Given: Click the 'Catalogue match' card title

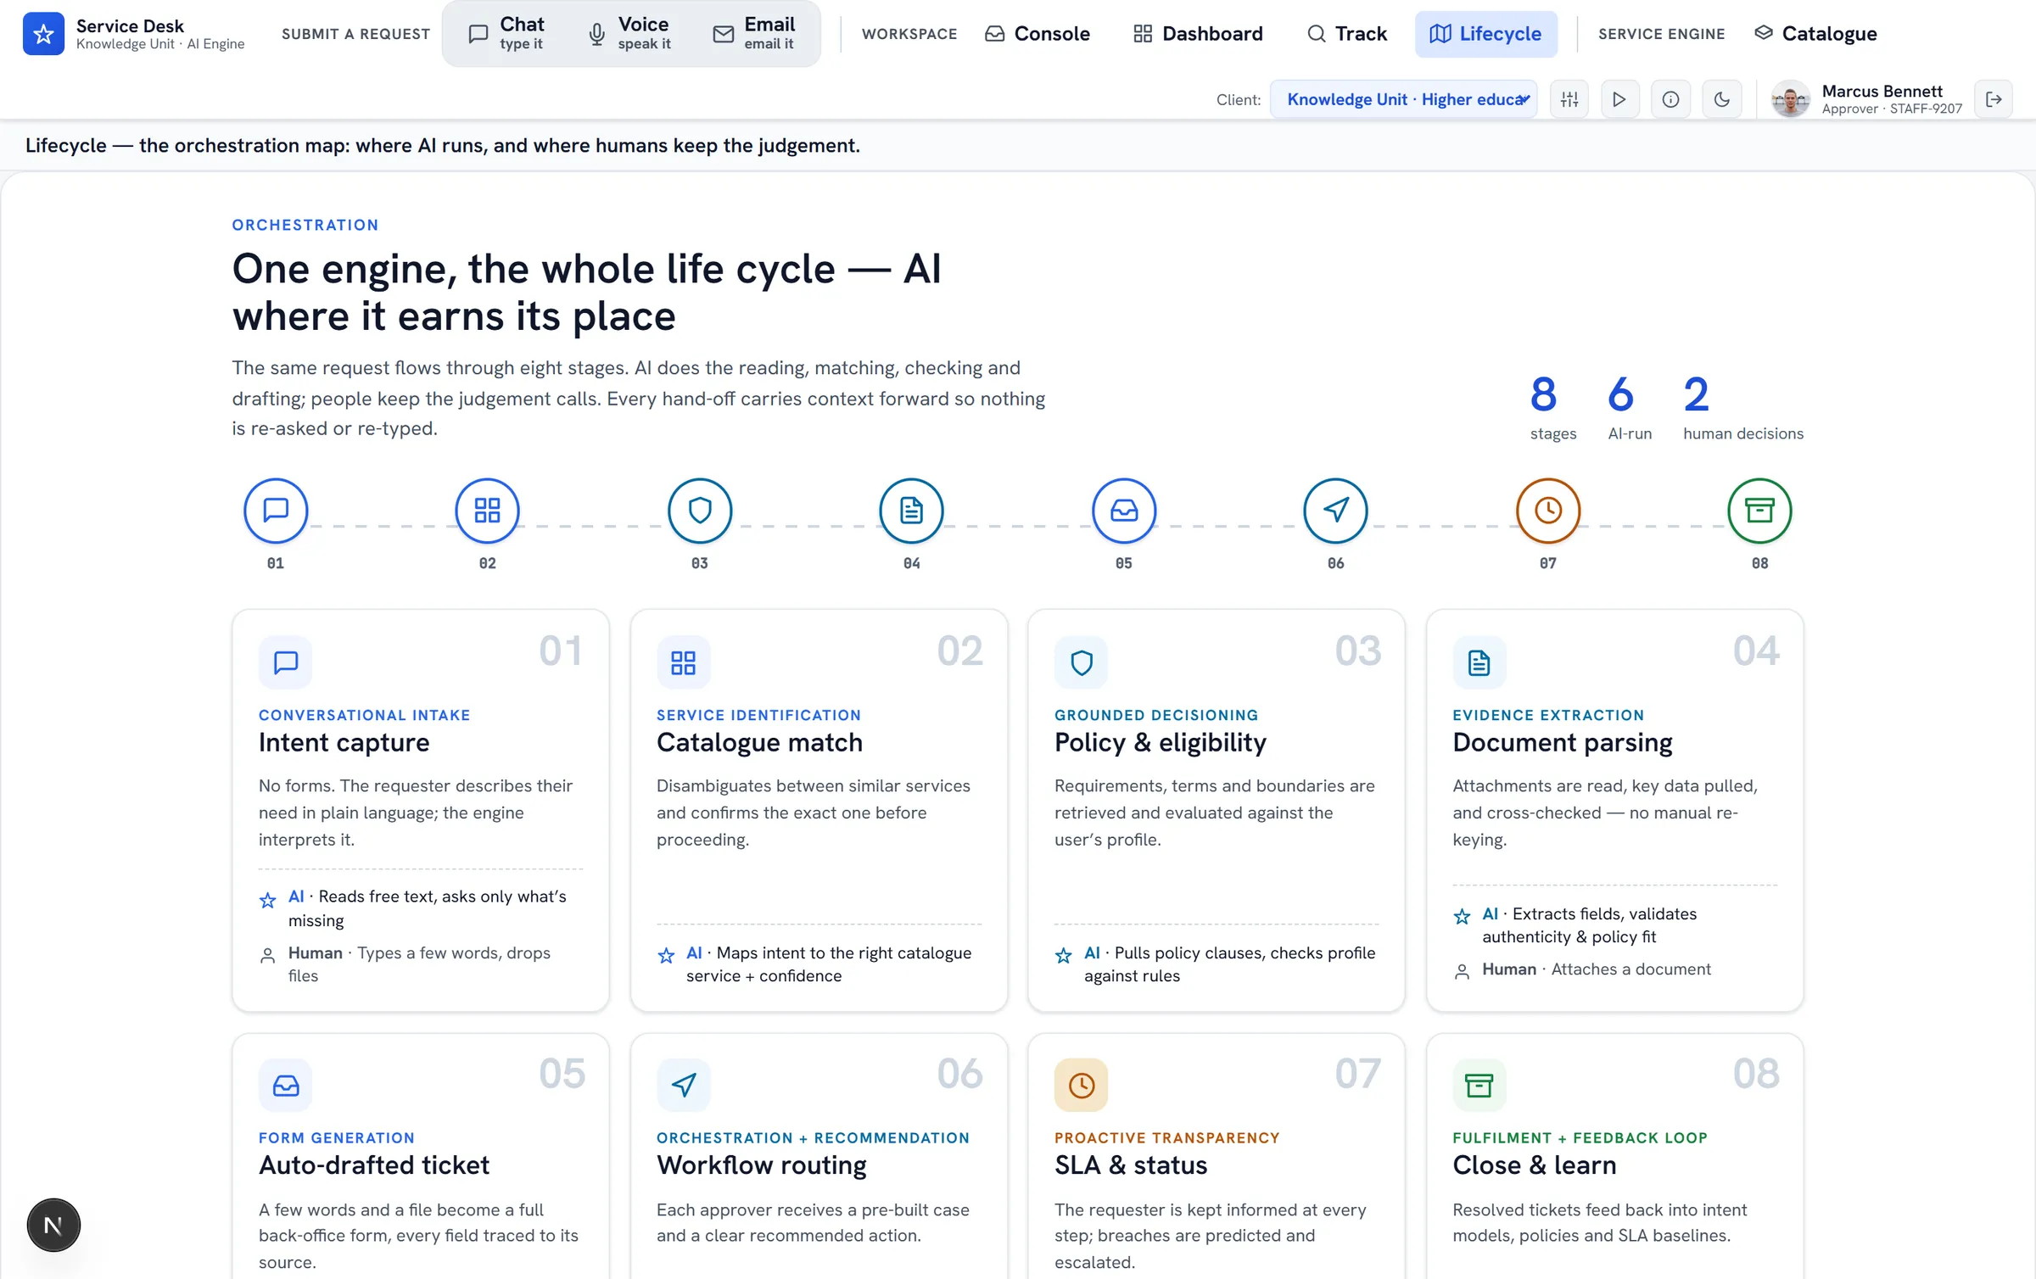Looking at the screenshot, I should click(x=759, y=743).
